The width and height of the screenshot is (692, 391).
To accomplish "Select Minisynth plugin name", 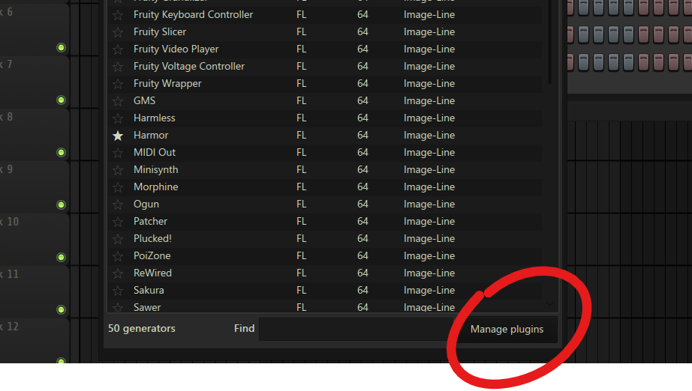I will click(156, 169).
